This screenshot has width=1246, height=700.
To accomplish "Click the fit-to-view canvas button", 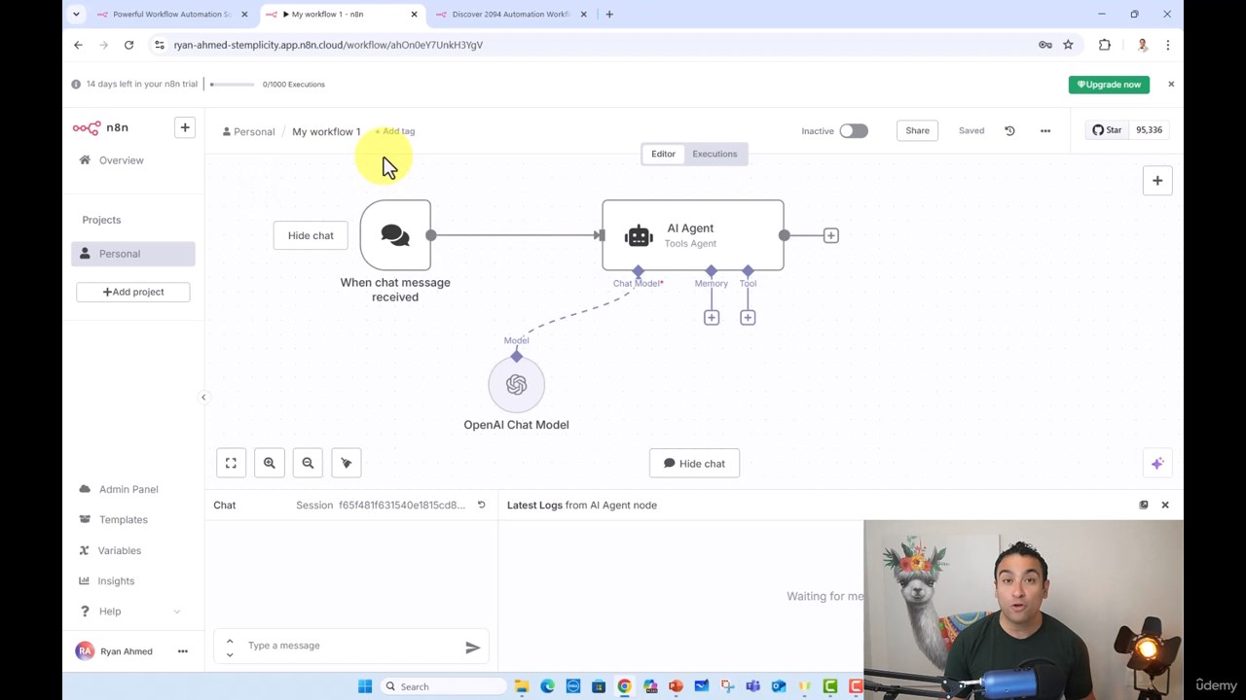I will pos(231,464).
